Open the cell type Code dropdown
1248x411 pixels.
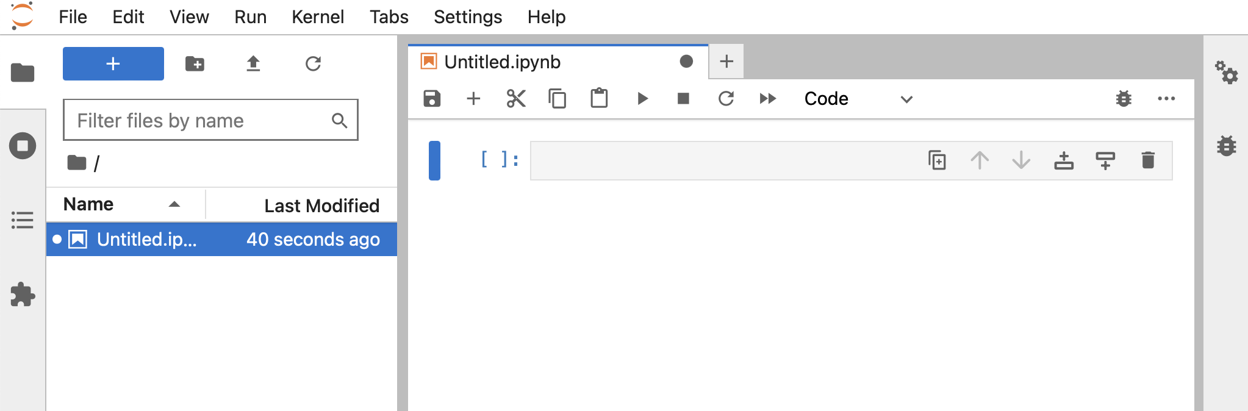click(x=858, y=99)
